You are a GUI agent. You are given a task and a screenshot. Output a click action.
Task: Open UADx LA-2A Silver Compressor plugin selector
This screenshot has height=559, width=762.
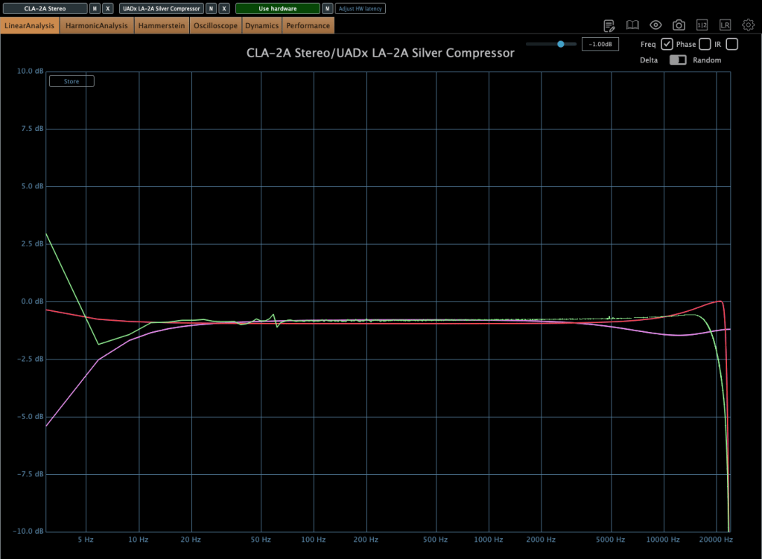[x=161, y=9]
